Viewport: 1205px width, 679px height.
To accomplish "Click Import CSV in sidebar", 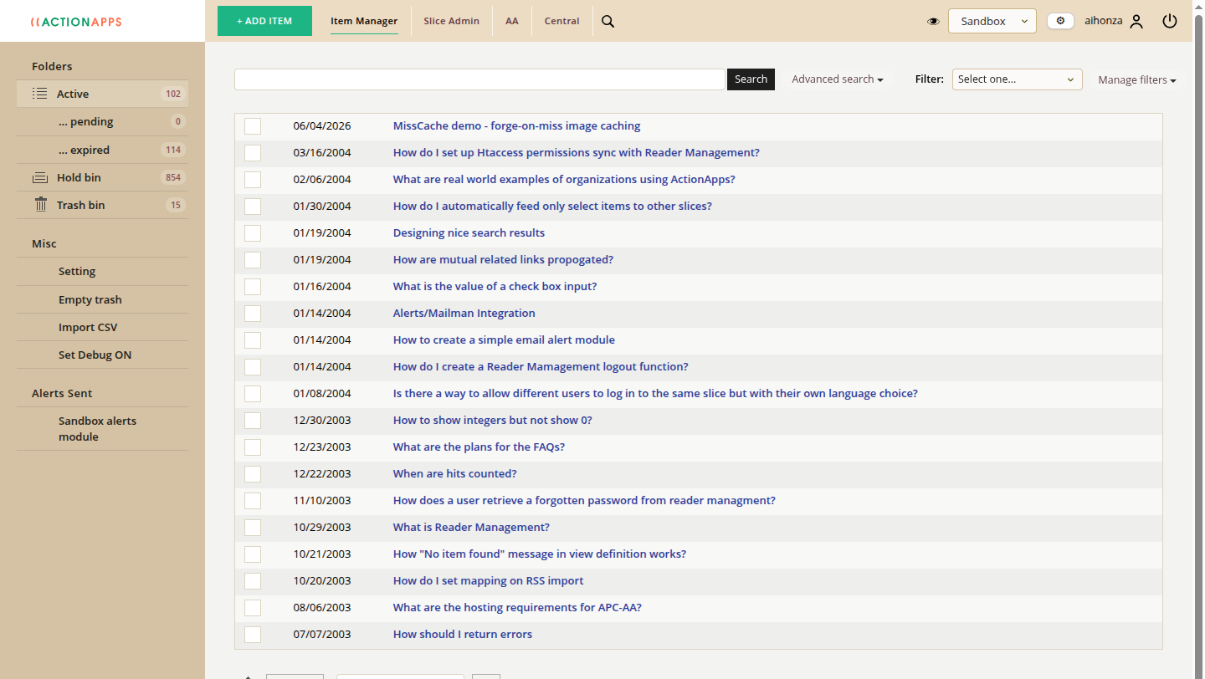I will click(x=88, y=327).
